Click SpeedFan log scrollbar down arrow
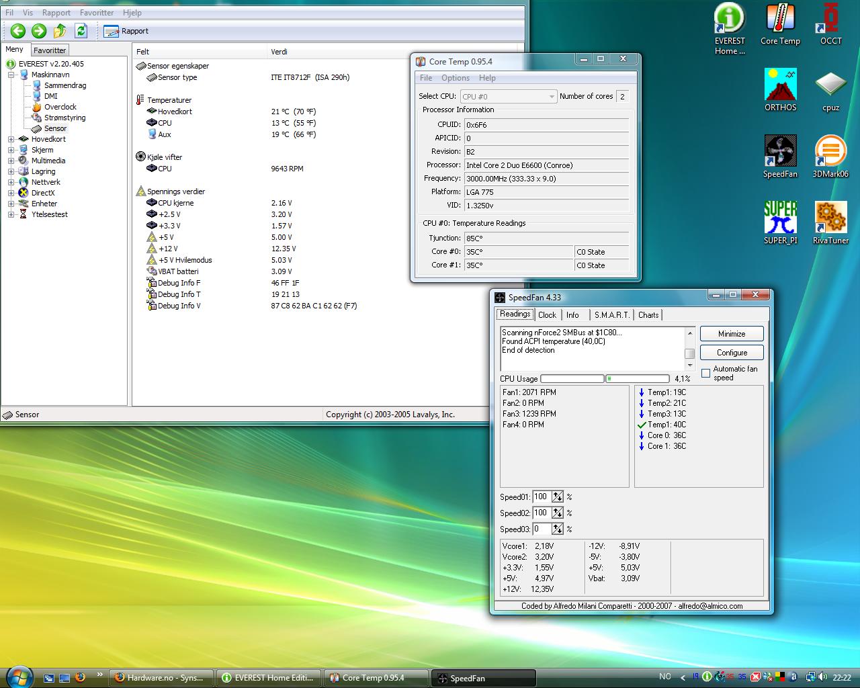 (x=689, y=365)
